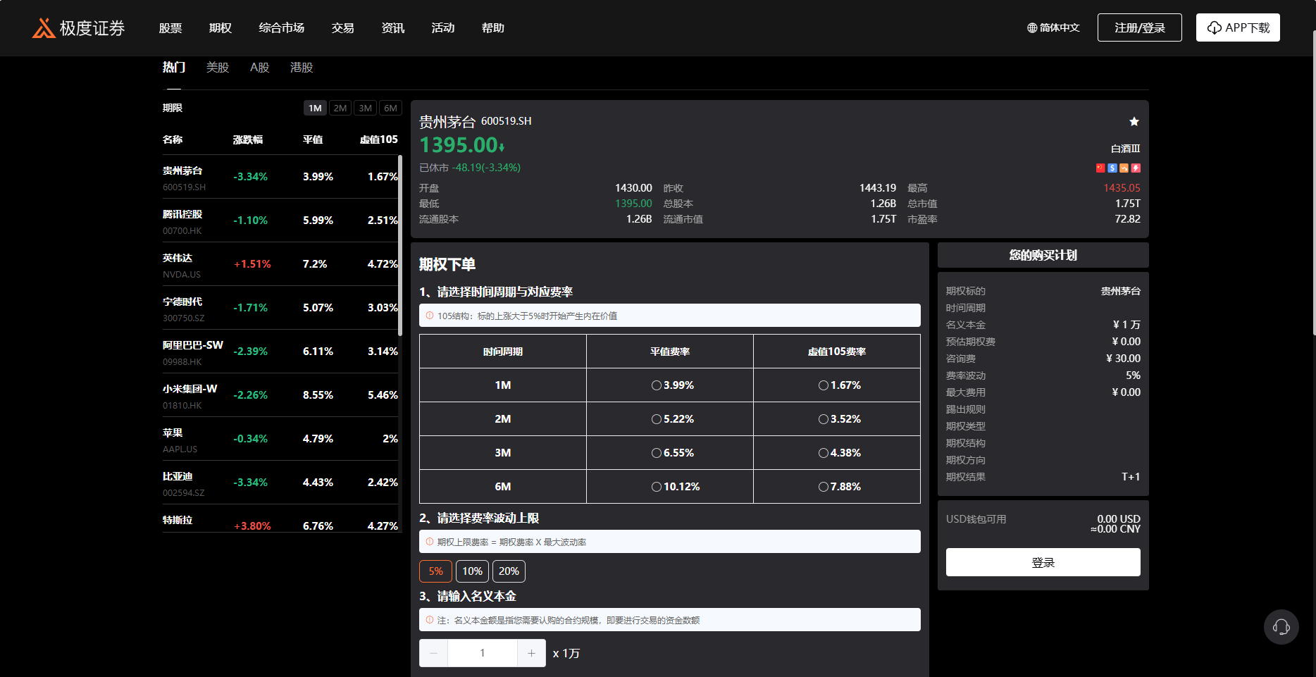Select the 2M 虚值105费率 3.52% radio option
Viewport: 1316px width, 677px height.
823,419
